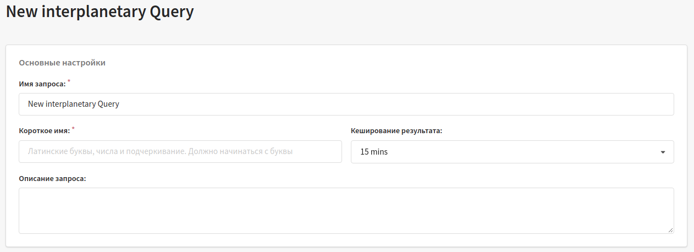Screen dimensions: 694x252
Task: Click the 'New interplanetary Query' text inside the name field
Action: [x=74, y=104]
